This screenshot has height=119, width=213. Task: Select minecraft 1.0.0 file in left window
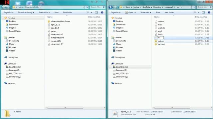(57, 34)
